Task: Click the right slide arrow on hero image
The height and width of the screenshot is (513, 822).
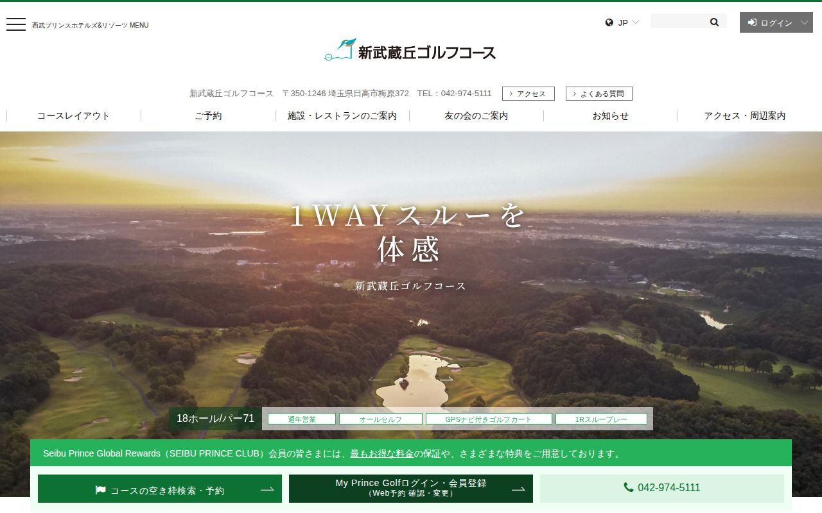Action: tap(446, 379)
